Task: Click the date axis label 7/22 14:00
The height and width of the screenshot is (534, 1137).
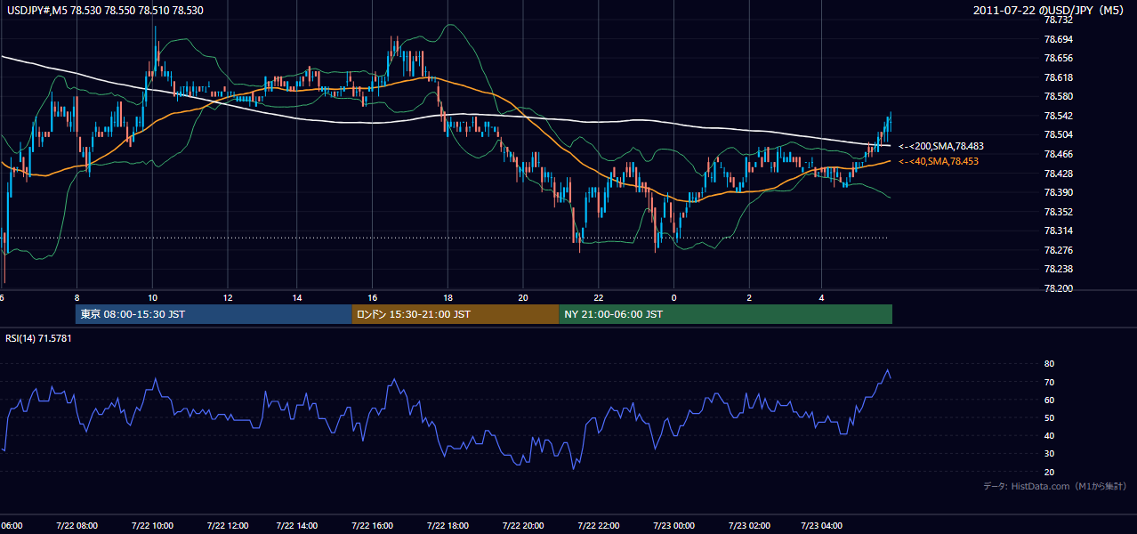Action: click(x=296, y=525)
